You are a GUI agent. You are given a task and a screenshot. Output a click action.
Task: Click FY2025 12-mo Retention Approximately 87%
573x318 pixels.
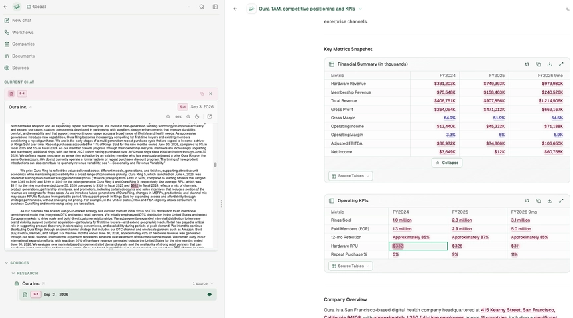(470, 238)
